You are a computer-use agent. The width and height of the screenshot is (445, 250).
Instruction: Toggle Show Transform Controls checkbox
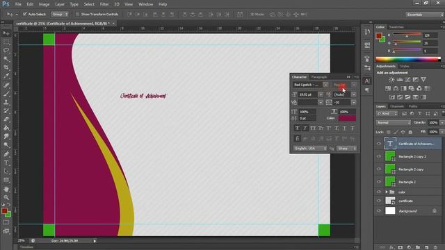tap(77, 14)
